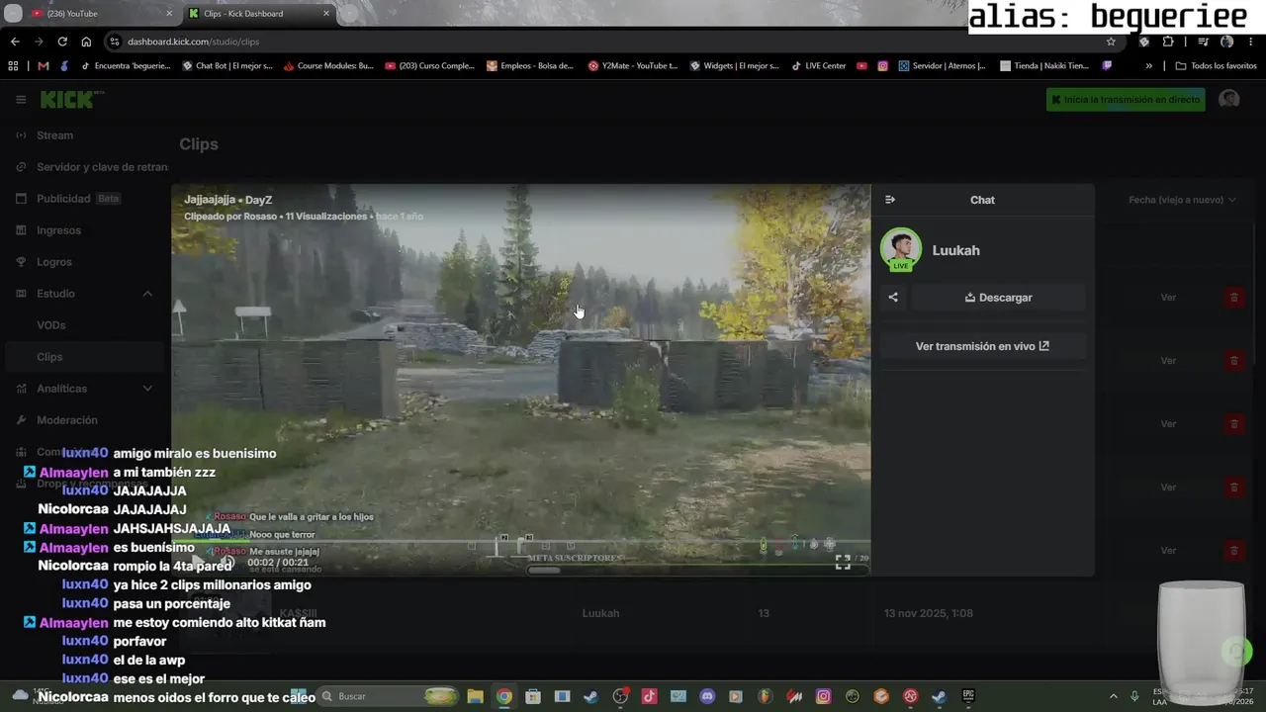Screen dimensions: 1266x712
Task: Open the LIVE Center bookmark
Action: 818,66
